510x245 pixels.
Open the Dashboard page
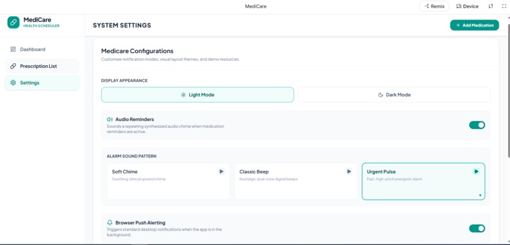(42, 49)
